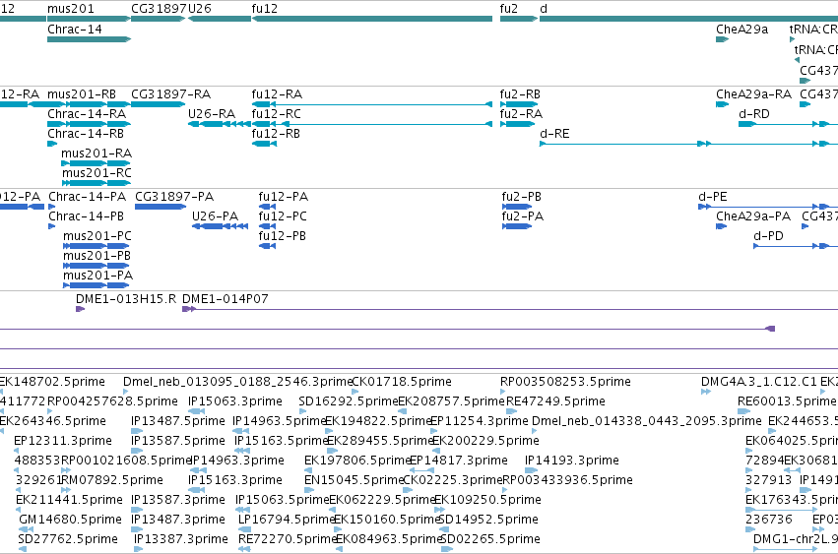Click the d-RE transcript label
The image size is (838, 554).
554,134
